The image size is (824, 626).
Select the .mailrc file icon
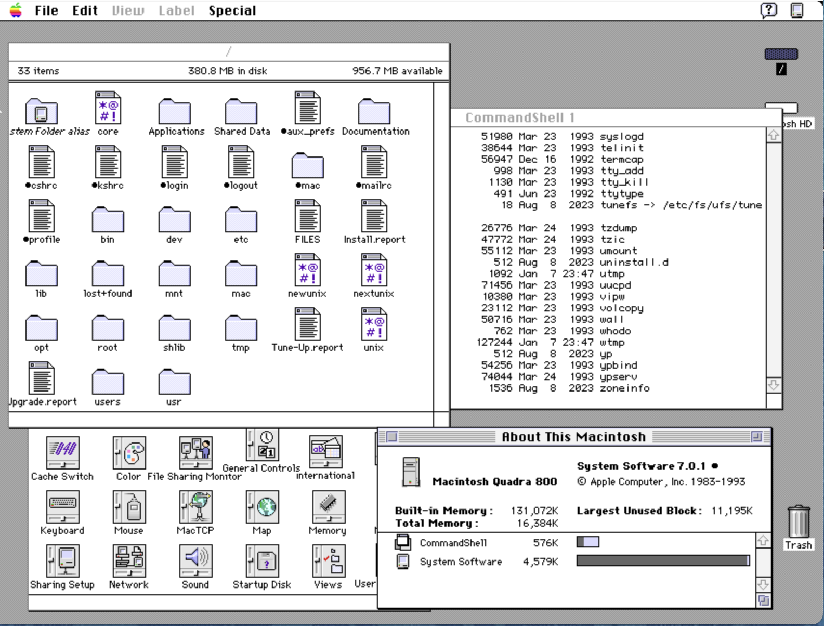click(x=374, y=162)
